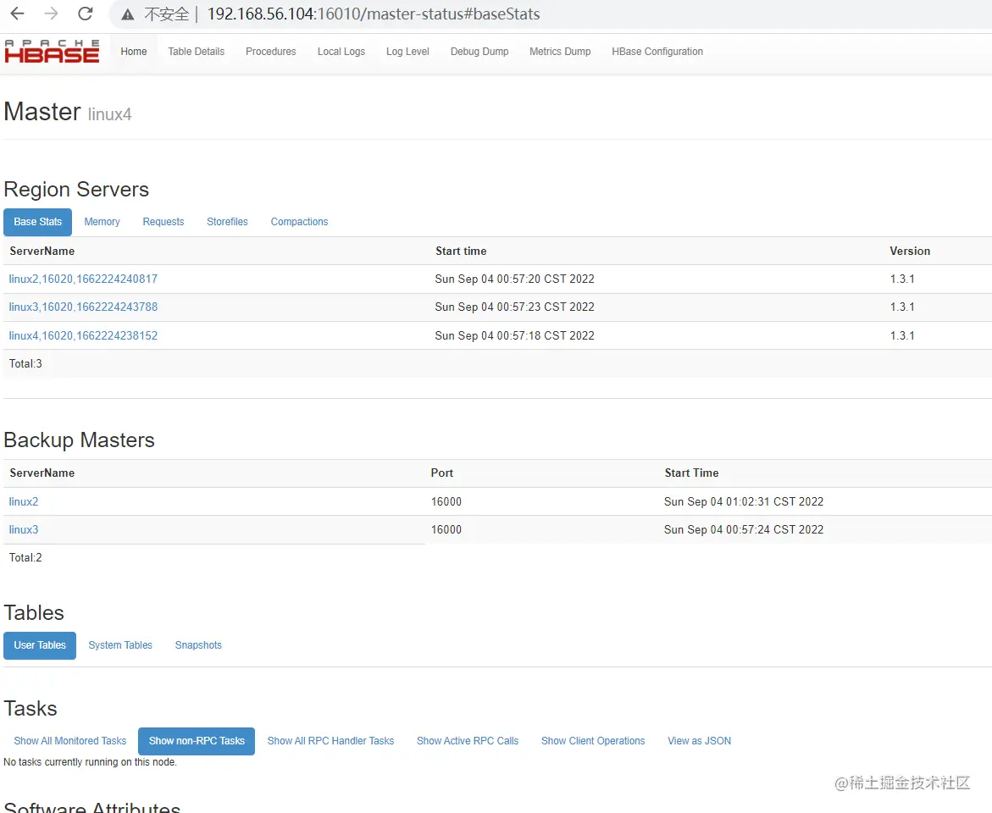Open Table Details in the navbar
The image size is (992, 813).
pos(197,52)
